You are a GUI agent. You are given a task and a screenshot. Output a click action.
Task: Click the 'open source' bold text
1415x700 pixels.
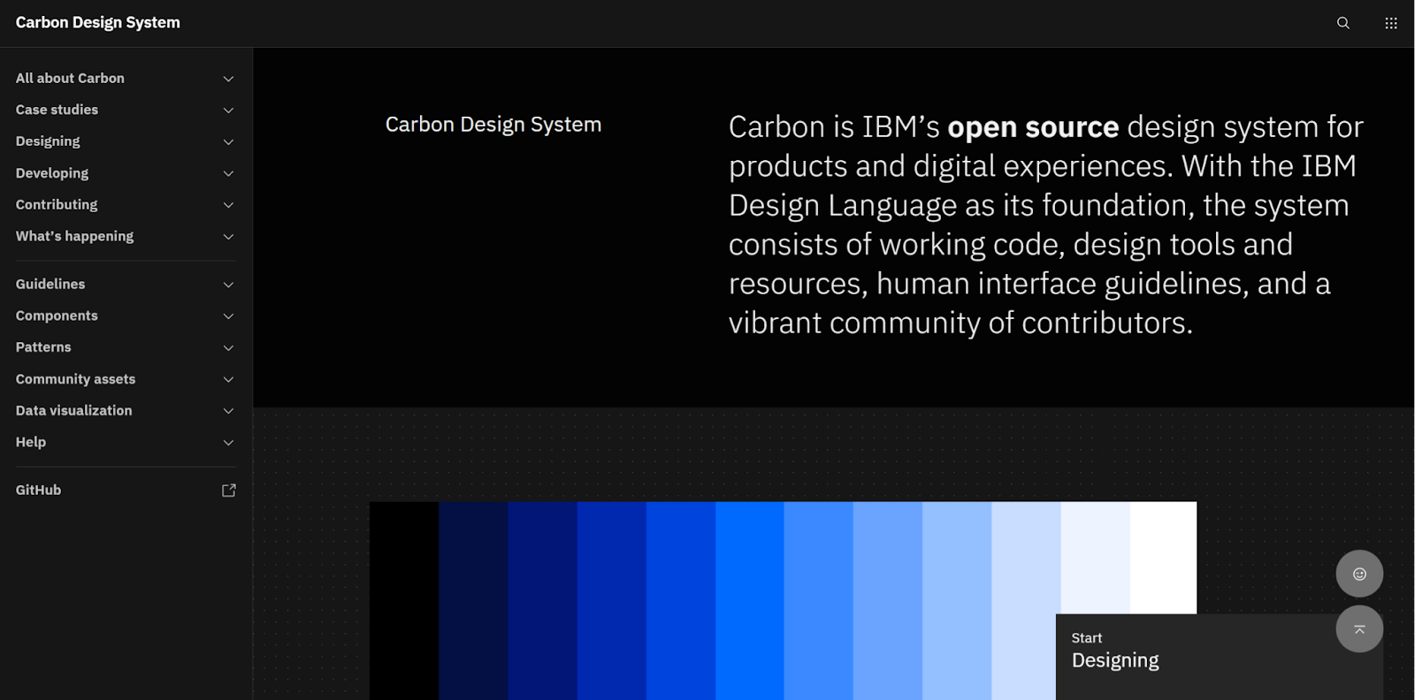coord(1033,128)
